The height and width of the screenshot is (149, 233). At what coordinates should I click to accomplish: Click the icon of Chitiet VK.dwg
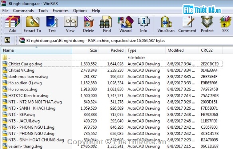point(5,70)
